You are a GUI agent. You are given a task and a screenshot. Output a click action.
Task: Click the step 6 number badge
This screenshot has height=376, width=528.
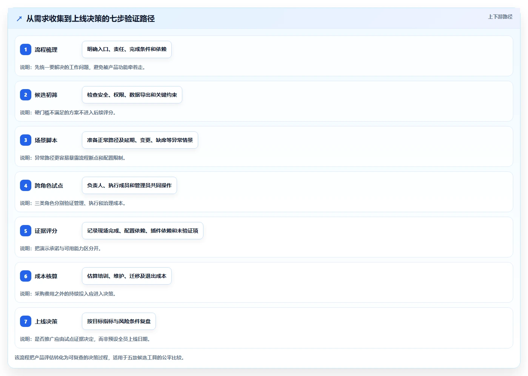tap(26, 276)
